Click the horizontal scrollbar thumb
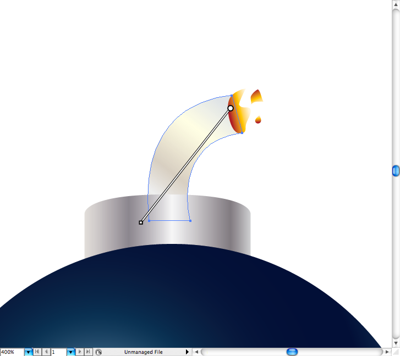Screen dimensions: 400x356 [x=292, y=352]
